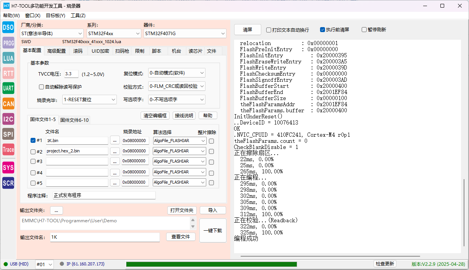Screen dimensions: 469x270
Task: Open the DSO oscilloscope panel
Action: pyautogui.click(x=8, y=27)
